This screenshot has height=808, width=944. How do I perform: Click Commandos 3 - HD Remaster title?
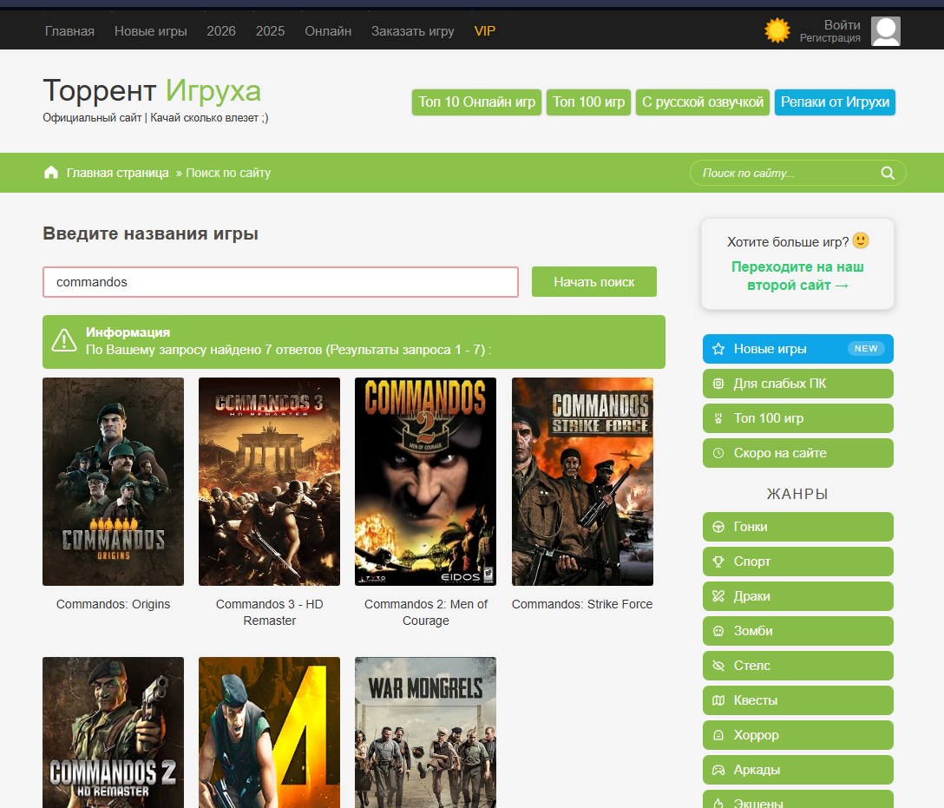coord(269,613)
